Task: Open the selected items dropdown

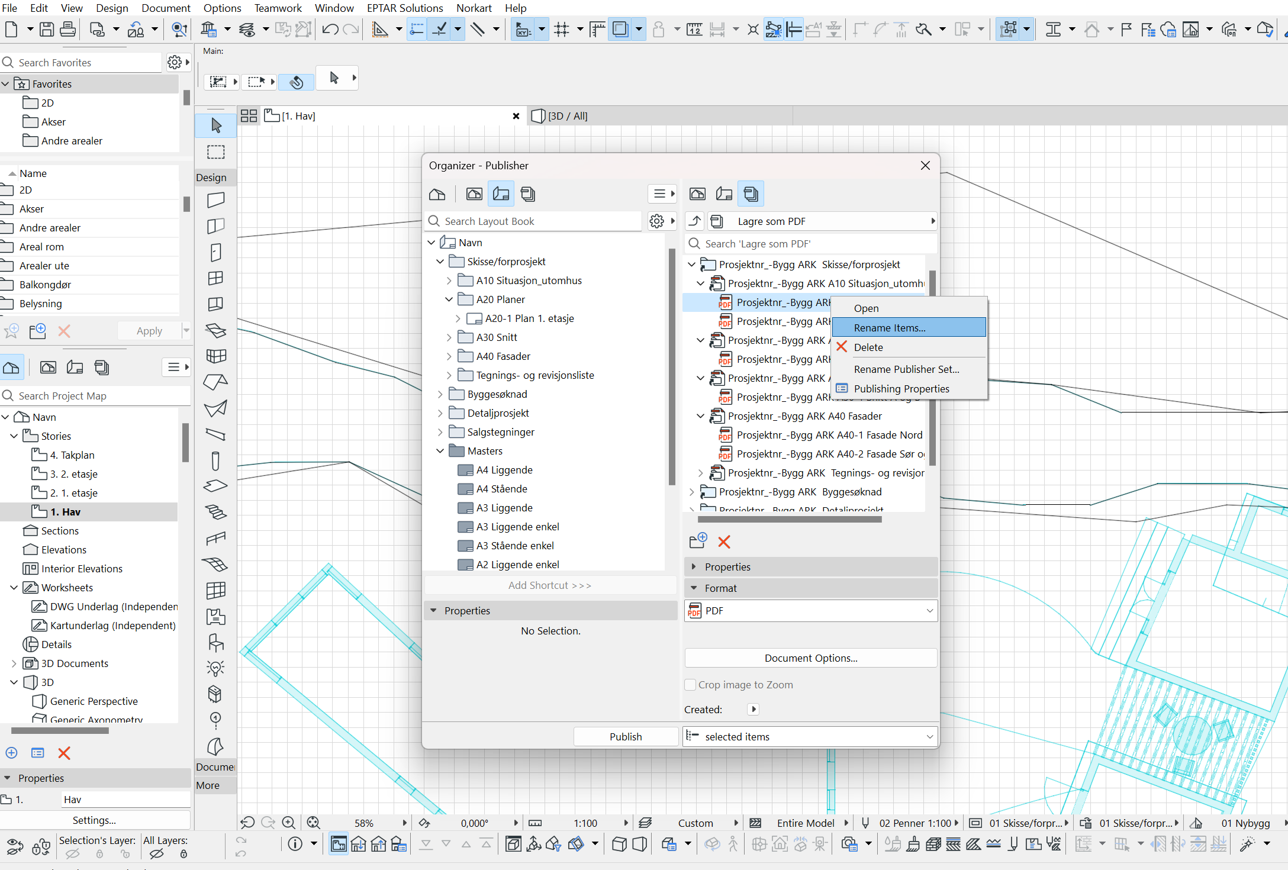Action: [811, 737]
